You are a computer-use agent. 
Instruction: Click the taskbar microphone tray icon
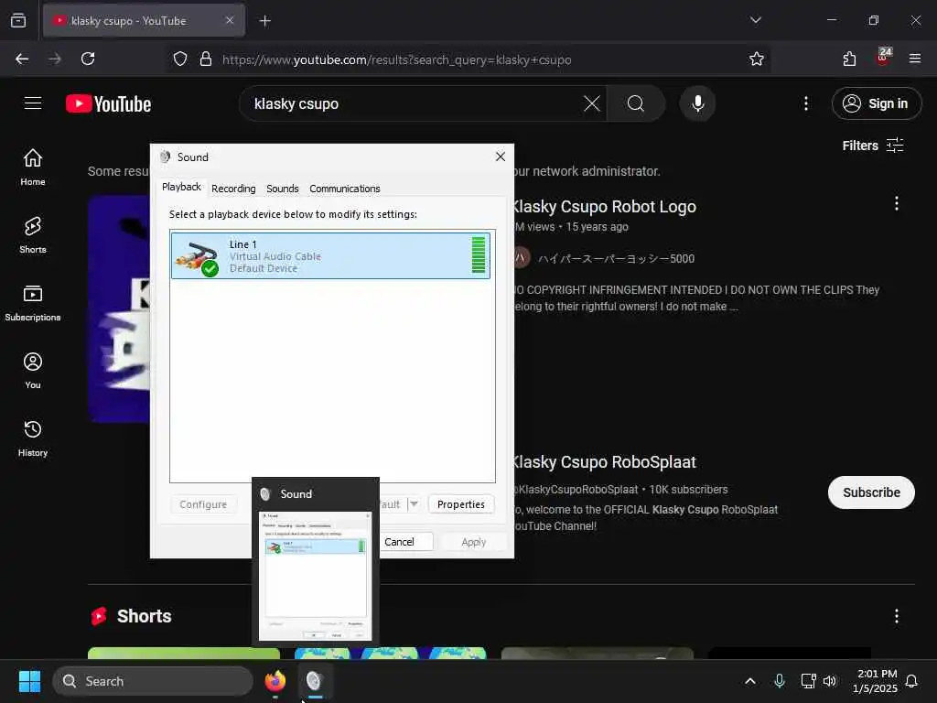780,681
